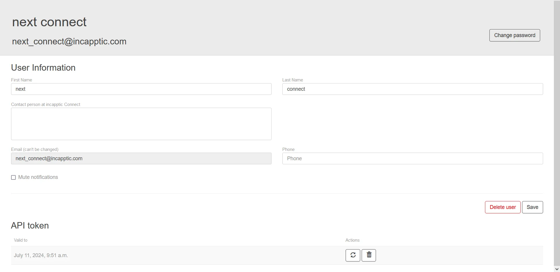Click the Contact person text area
Image resolution: width=560 pixels, height=272 pixels.
pos(141,124)
